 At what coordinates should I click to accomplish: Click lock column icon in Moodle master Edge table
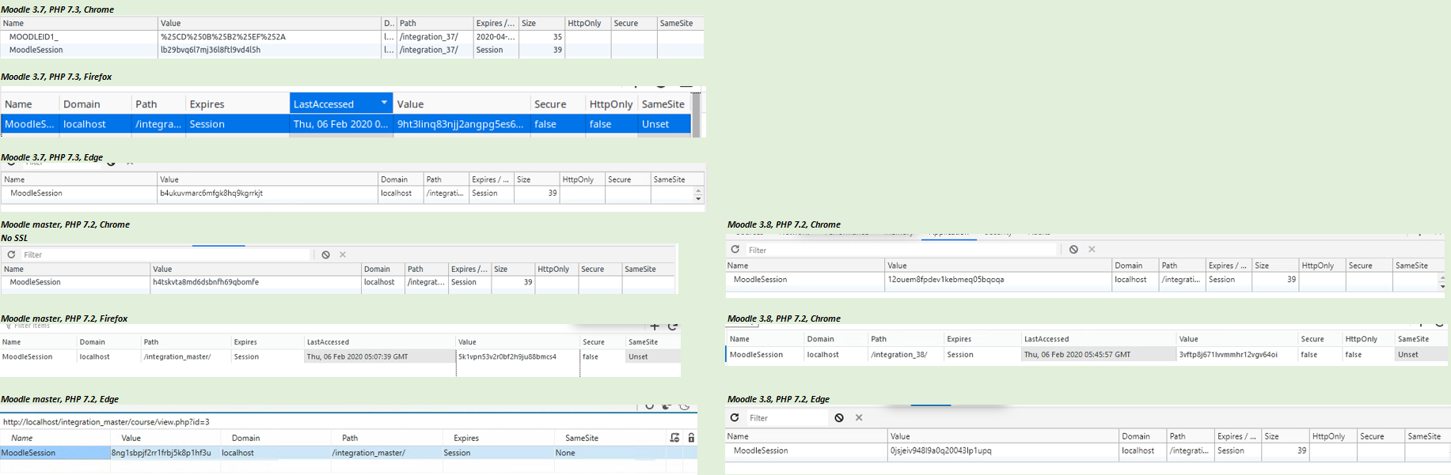691,437
